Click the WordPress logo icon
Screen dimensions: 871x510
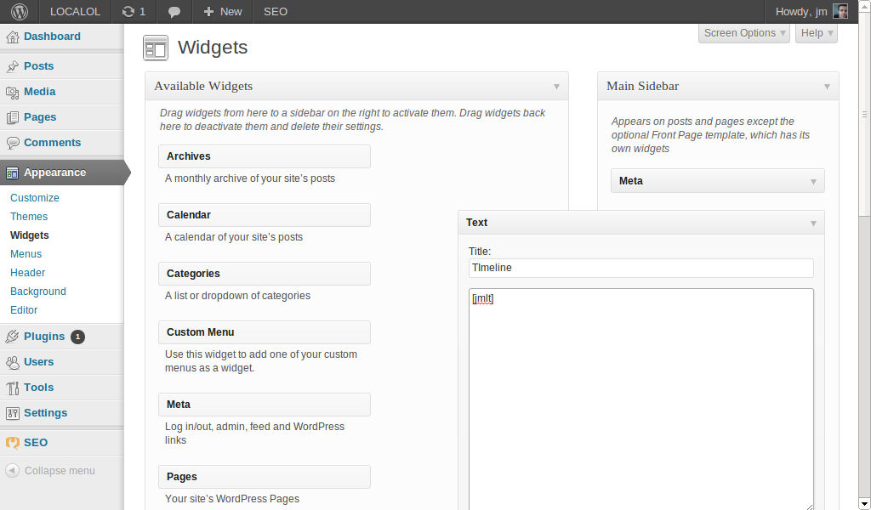pyautogui.click(x=20, y=12)
